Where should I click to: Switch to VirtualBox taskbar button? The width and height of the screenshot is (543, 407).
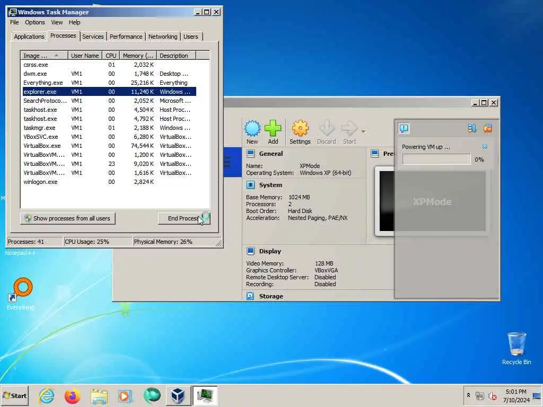point(178,395)
